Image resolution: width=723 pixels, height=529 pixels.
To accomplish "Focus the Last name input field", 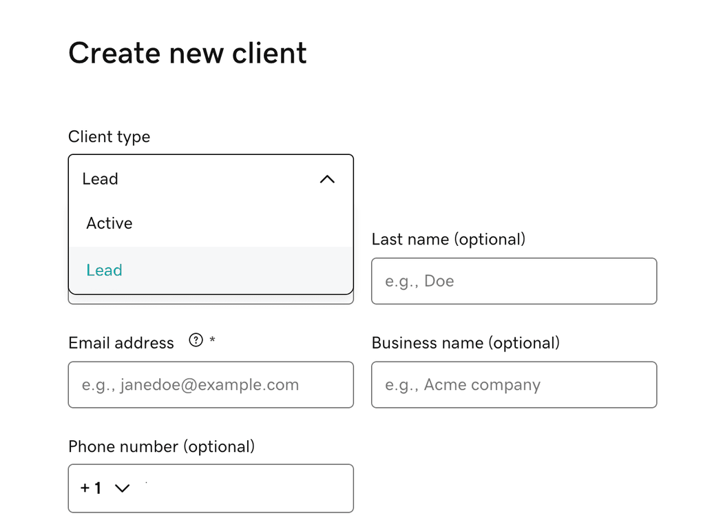I will pyautogui.click(x=514, y=281).
